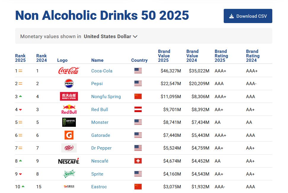Open the Nongfu Spring brand link
288x193 pixels.
106,97
